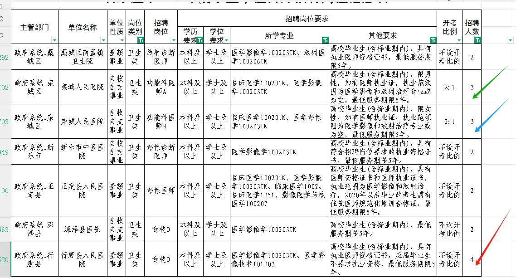Select the 开考比例 header cell

point(449,27)
